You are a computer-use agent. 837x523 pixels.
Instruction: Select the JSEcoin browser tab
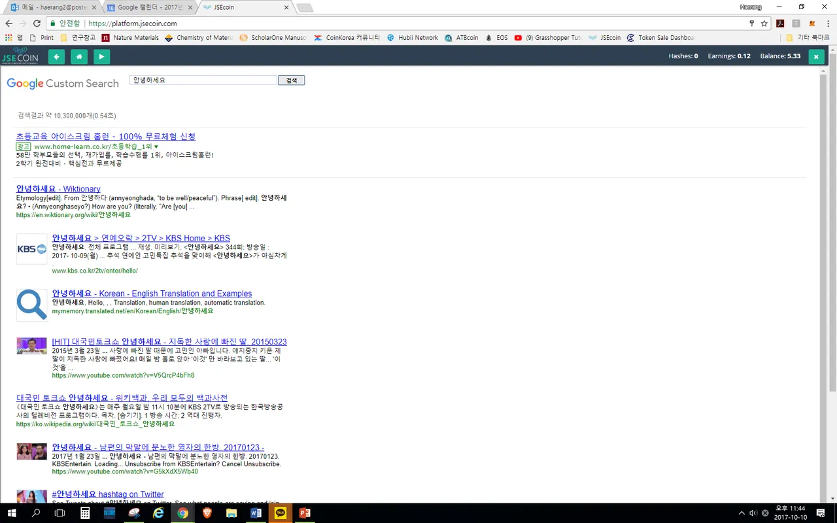(245, 7)
